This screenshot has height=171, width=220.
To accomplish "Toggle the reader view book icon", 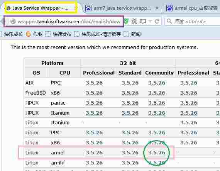I will point(143,22).
